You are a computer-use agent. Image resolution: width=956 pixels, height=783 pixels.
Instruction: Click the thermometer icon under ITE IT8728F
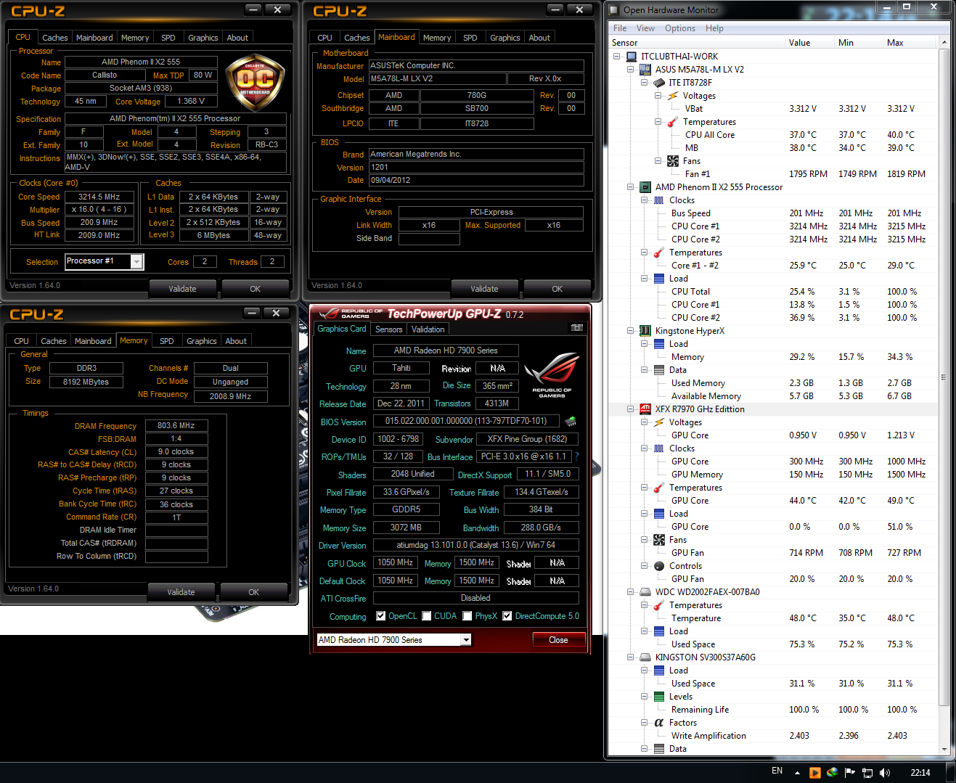(x=673, y=122)
